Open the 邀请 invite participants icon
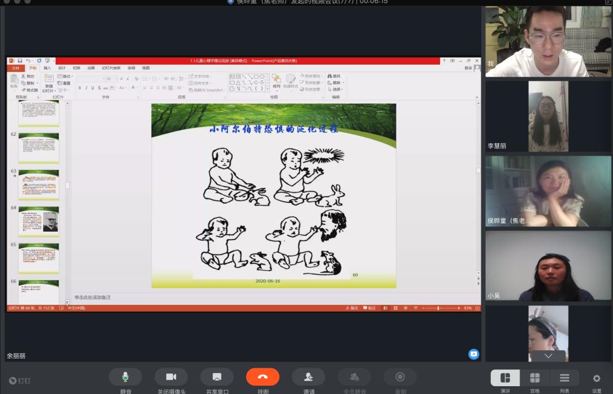 point(308,377)
